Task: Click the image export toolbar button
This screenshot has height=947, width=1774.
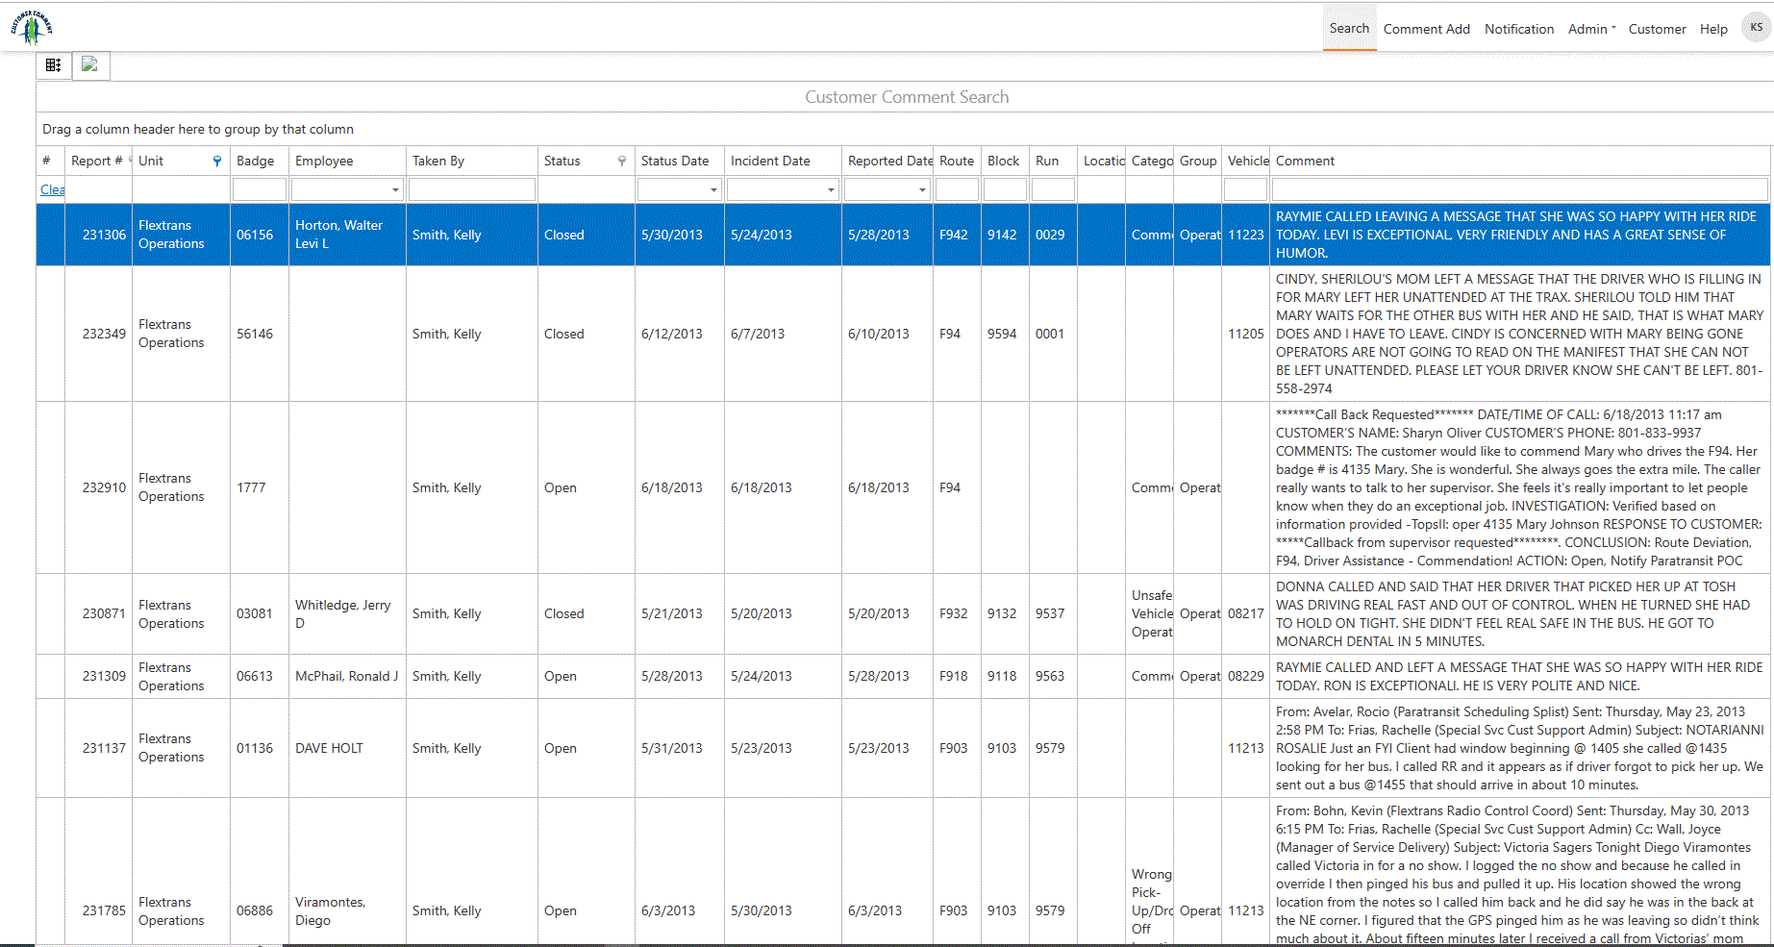Action: (90, 65)
